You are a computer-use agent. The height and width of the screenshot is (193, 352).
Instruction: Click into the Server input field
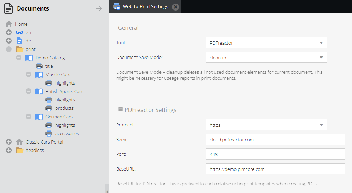pos(275,140)
